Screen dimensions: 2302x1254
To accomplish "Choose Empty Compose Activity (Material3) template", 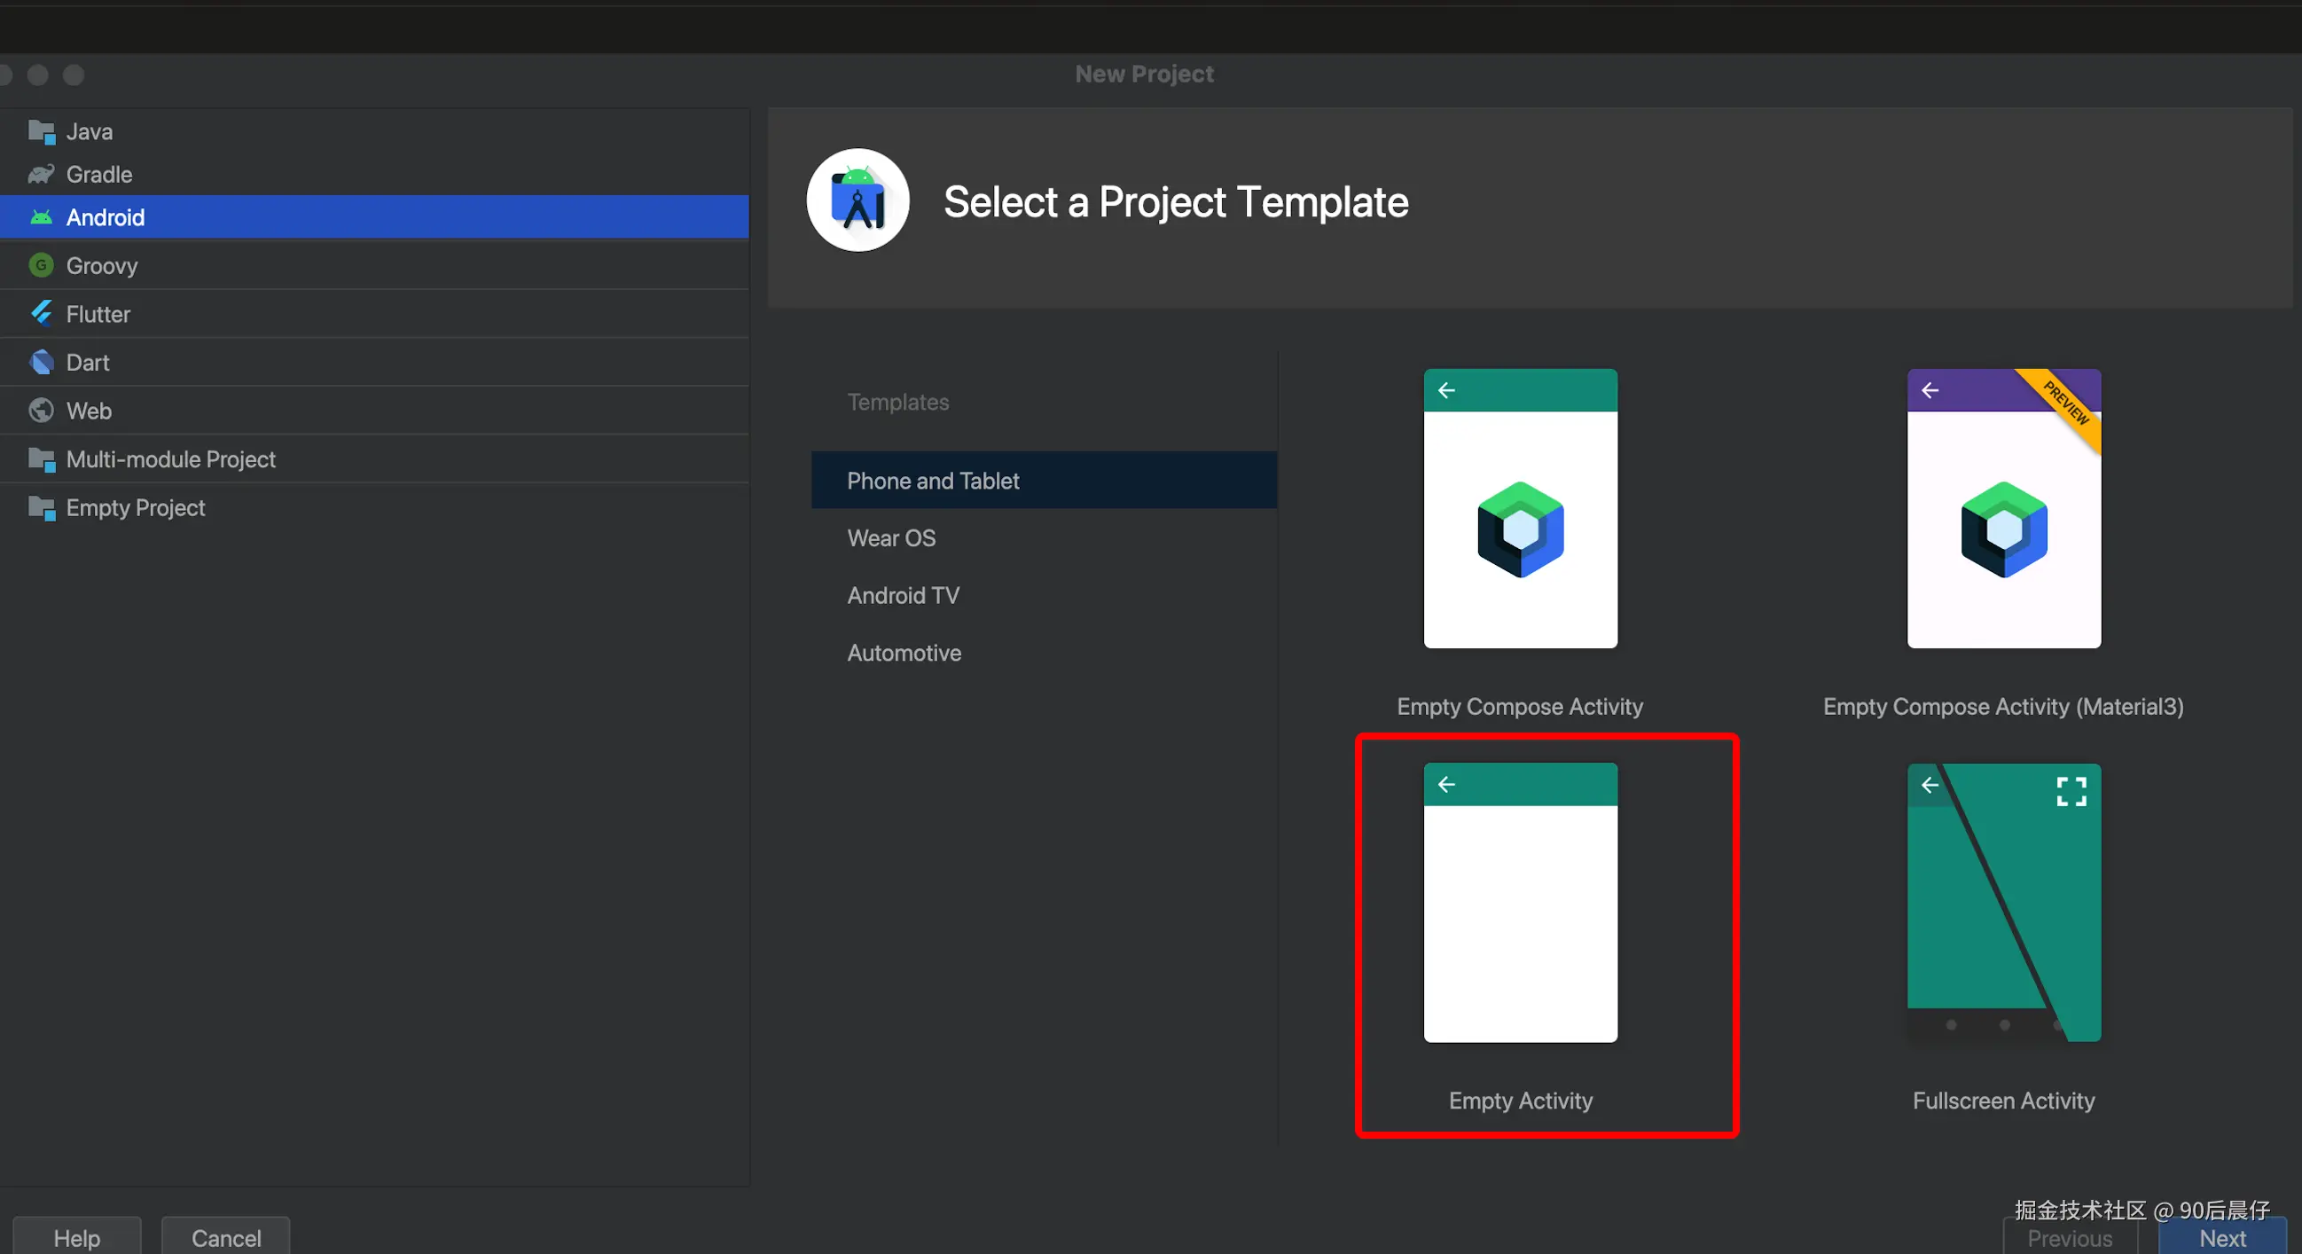I will point(2002,508).
